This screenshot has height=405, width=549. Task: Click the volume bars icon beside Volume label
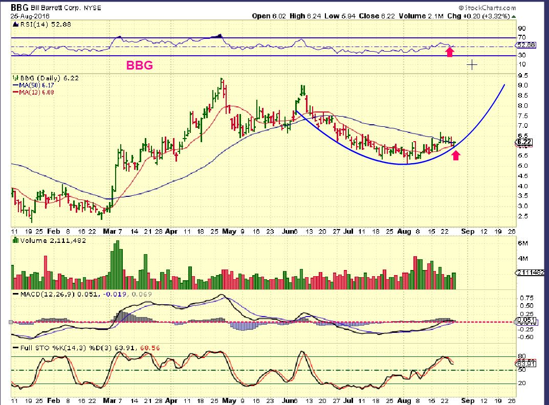15,240
